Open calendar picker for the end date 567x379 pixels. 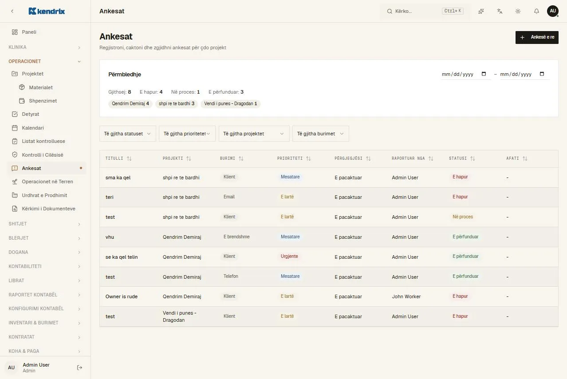pyautogui.click(x=542, y=74)
